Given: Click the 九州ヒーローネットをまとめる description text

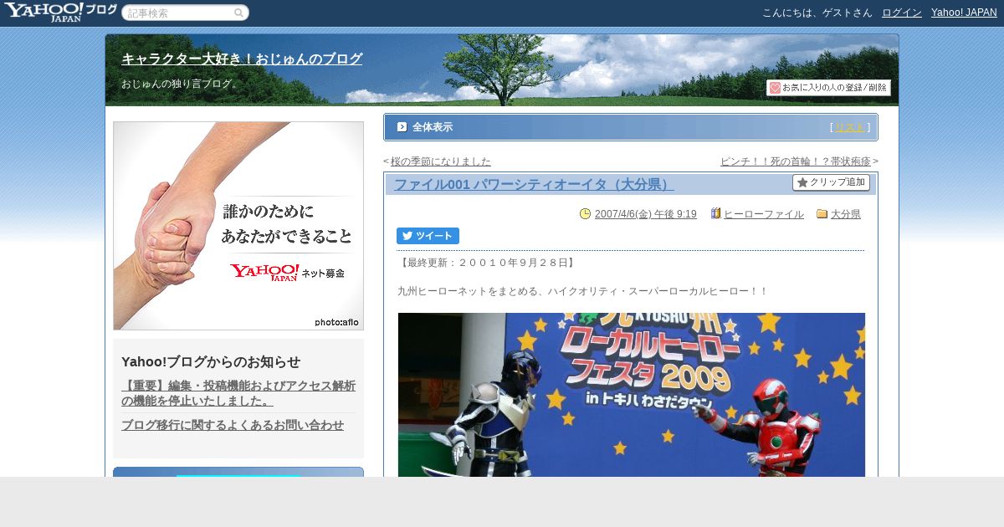Looking at the screenshot, I should coord(582,291).
